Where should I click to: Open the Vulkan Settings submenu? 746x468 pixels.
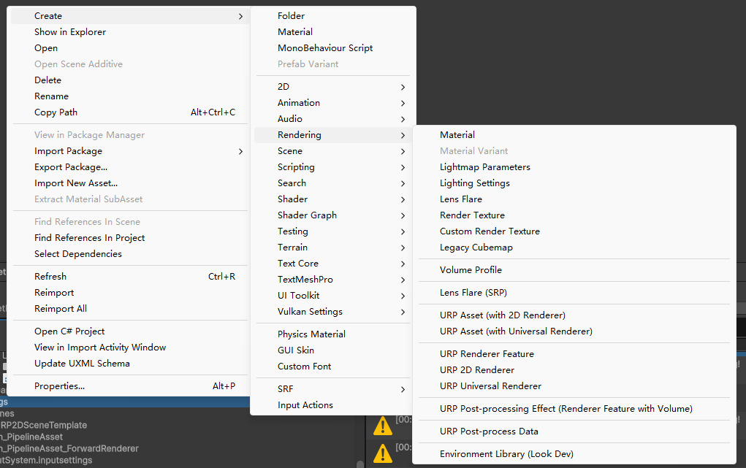click(x=333, y=312)
